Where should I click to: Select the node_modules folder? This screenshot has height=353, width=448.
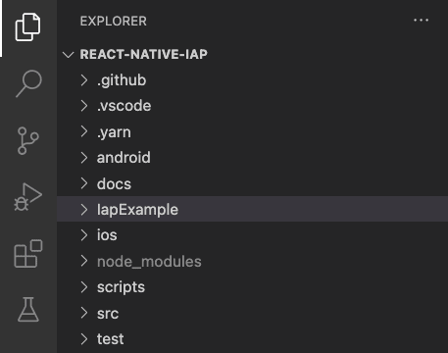click(252, 261)
